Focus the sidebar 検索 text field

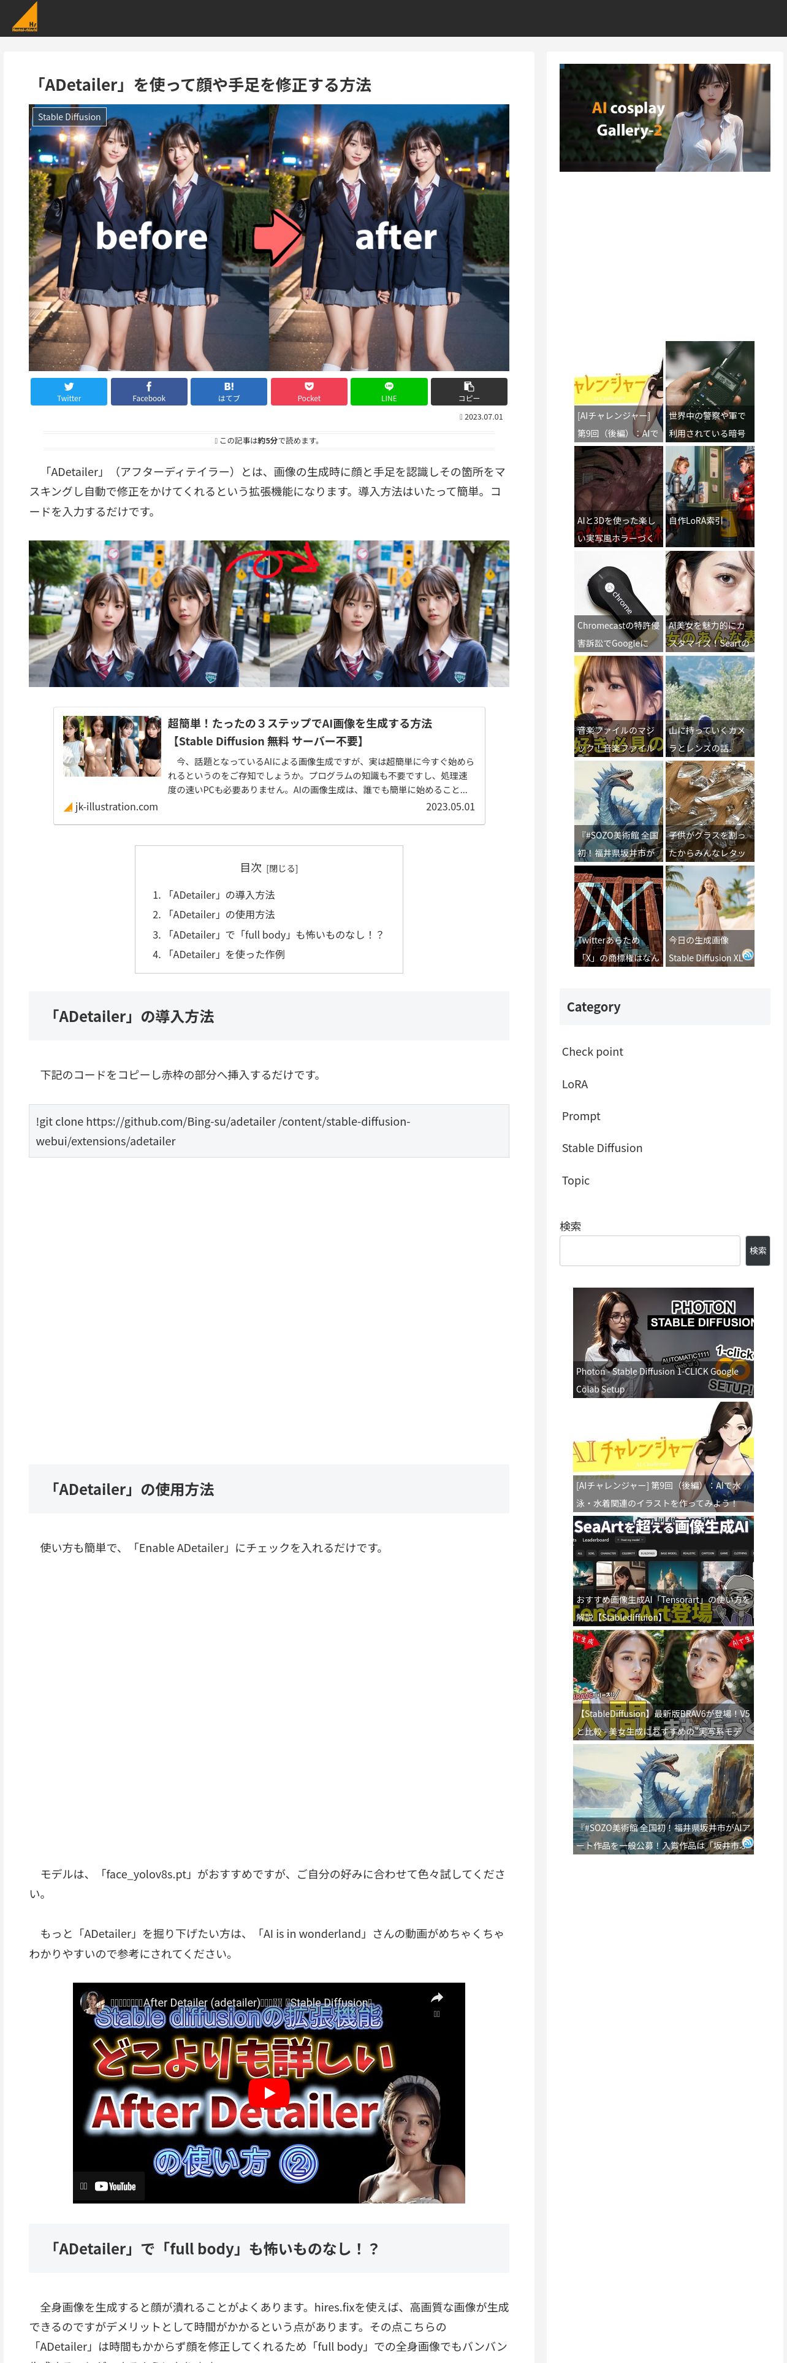point(650,1250)
